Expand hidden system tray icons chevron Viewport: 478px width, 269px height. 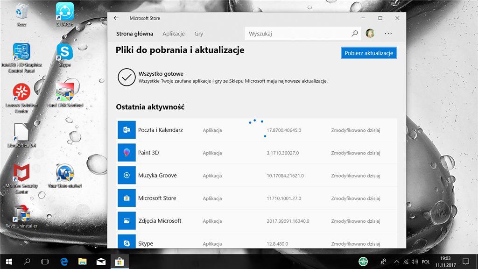397,262
